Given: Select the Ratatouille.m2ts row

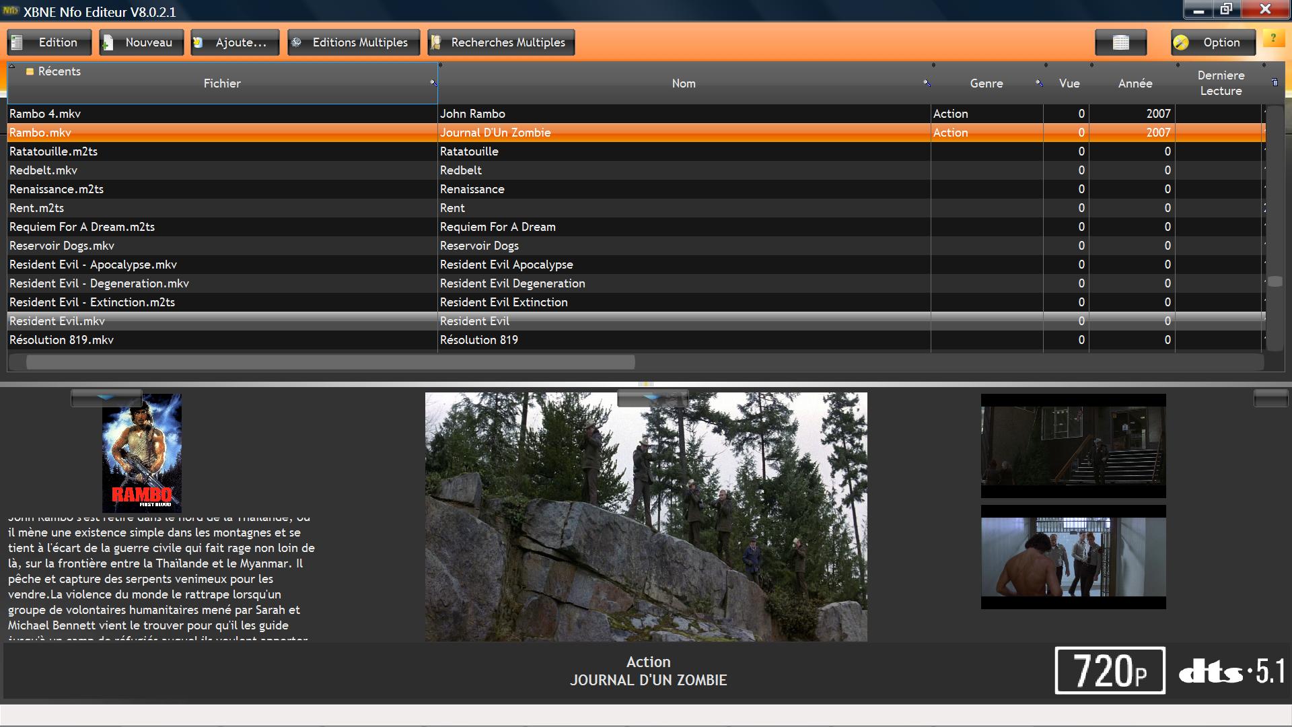Looking at the screenshot, I should coord(636,151).
